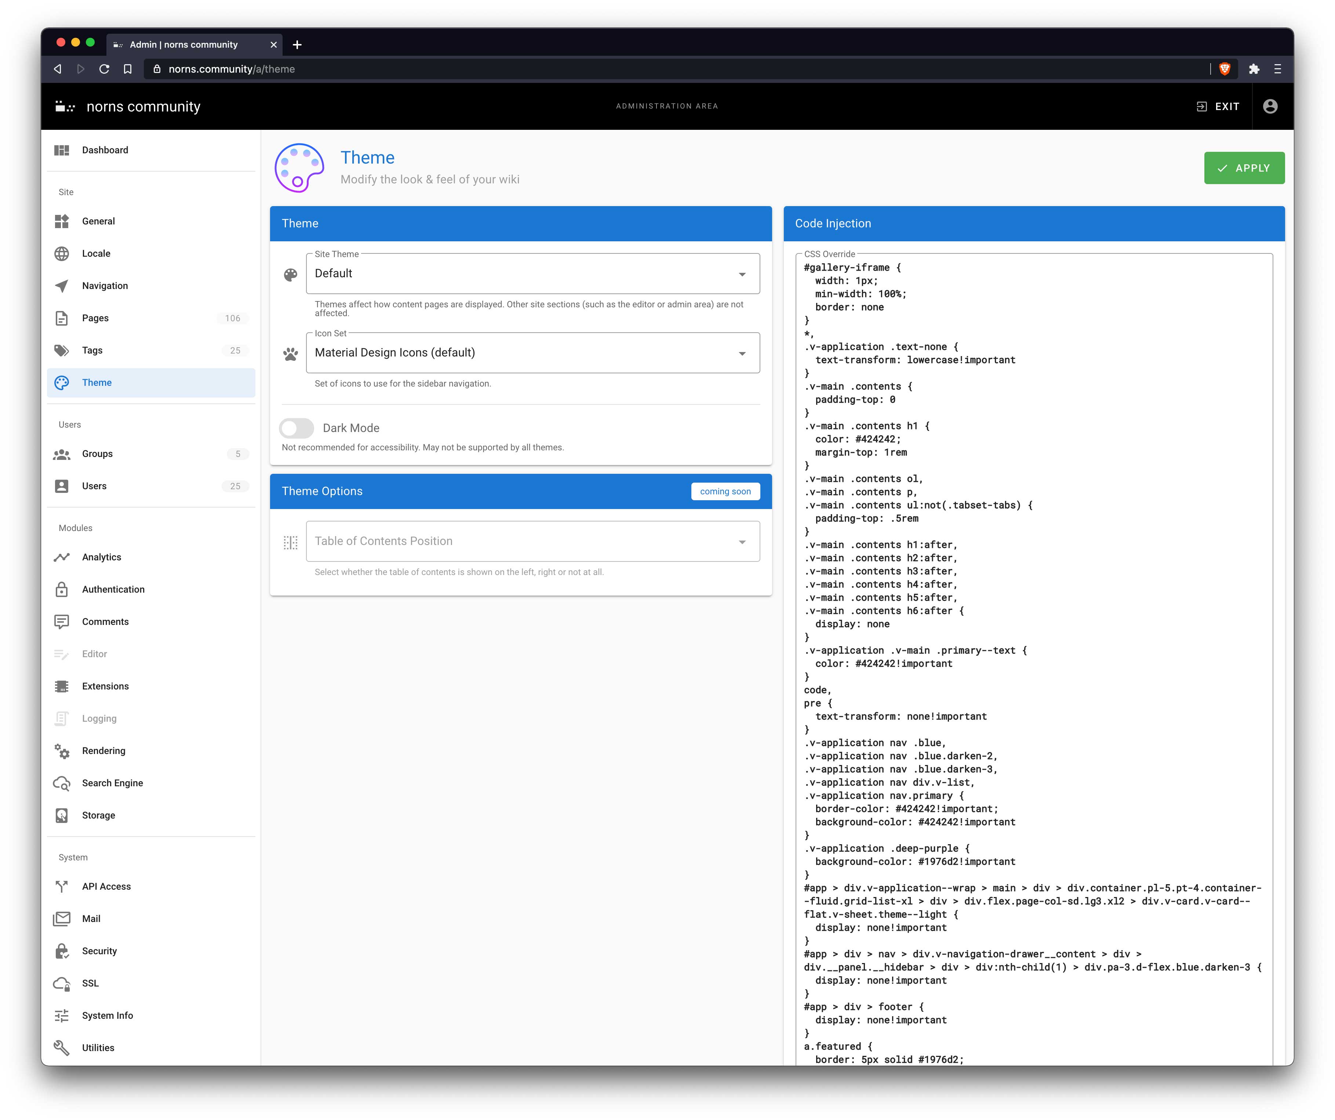Open the Storage module settings
Image resolution: width=1335 pixels, height=1120 pixels.
(x=151, y=816)
